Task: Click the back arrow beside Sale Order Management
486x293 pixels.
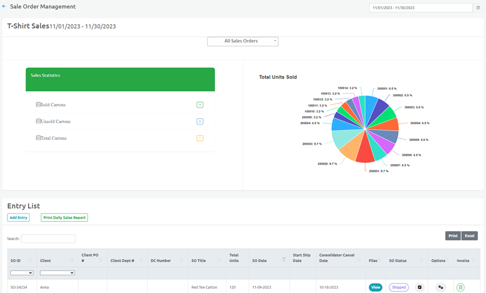Action: (4, 7)
